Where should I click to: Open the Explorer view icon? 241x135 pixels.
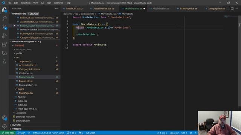click(x=4, y=10)
